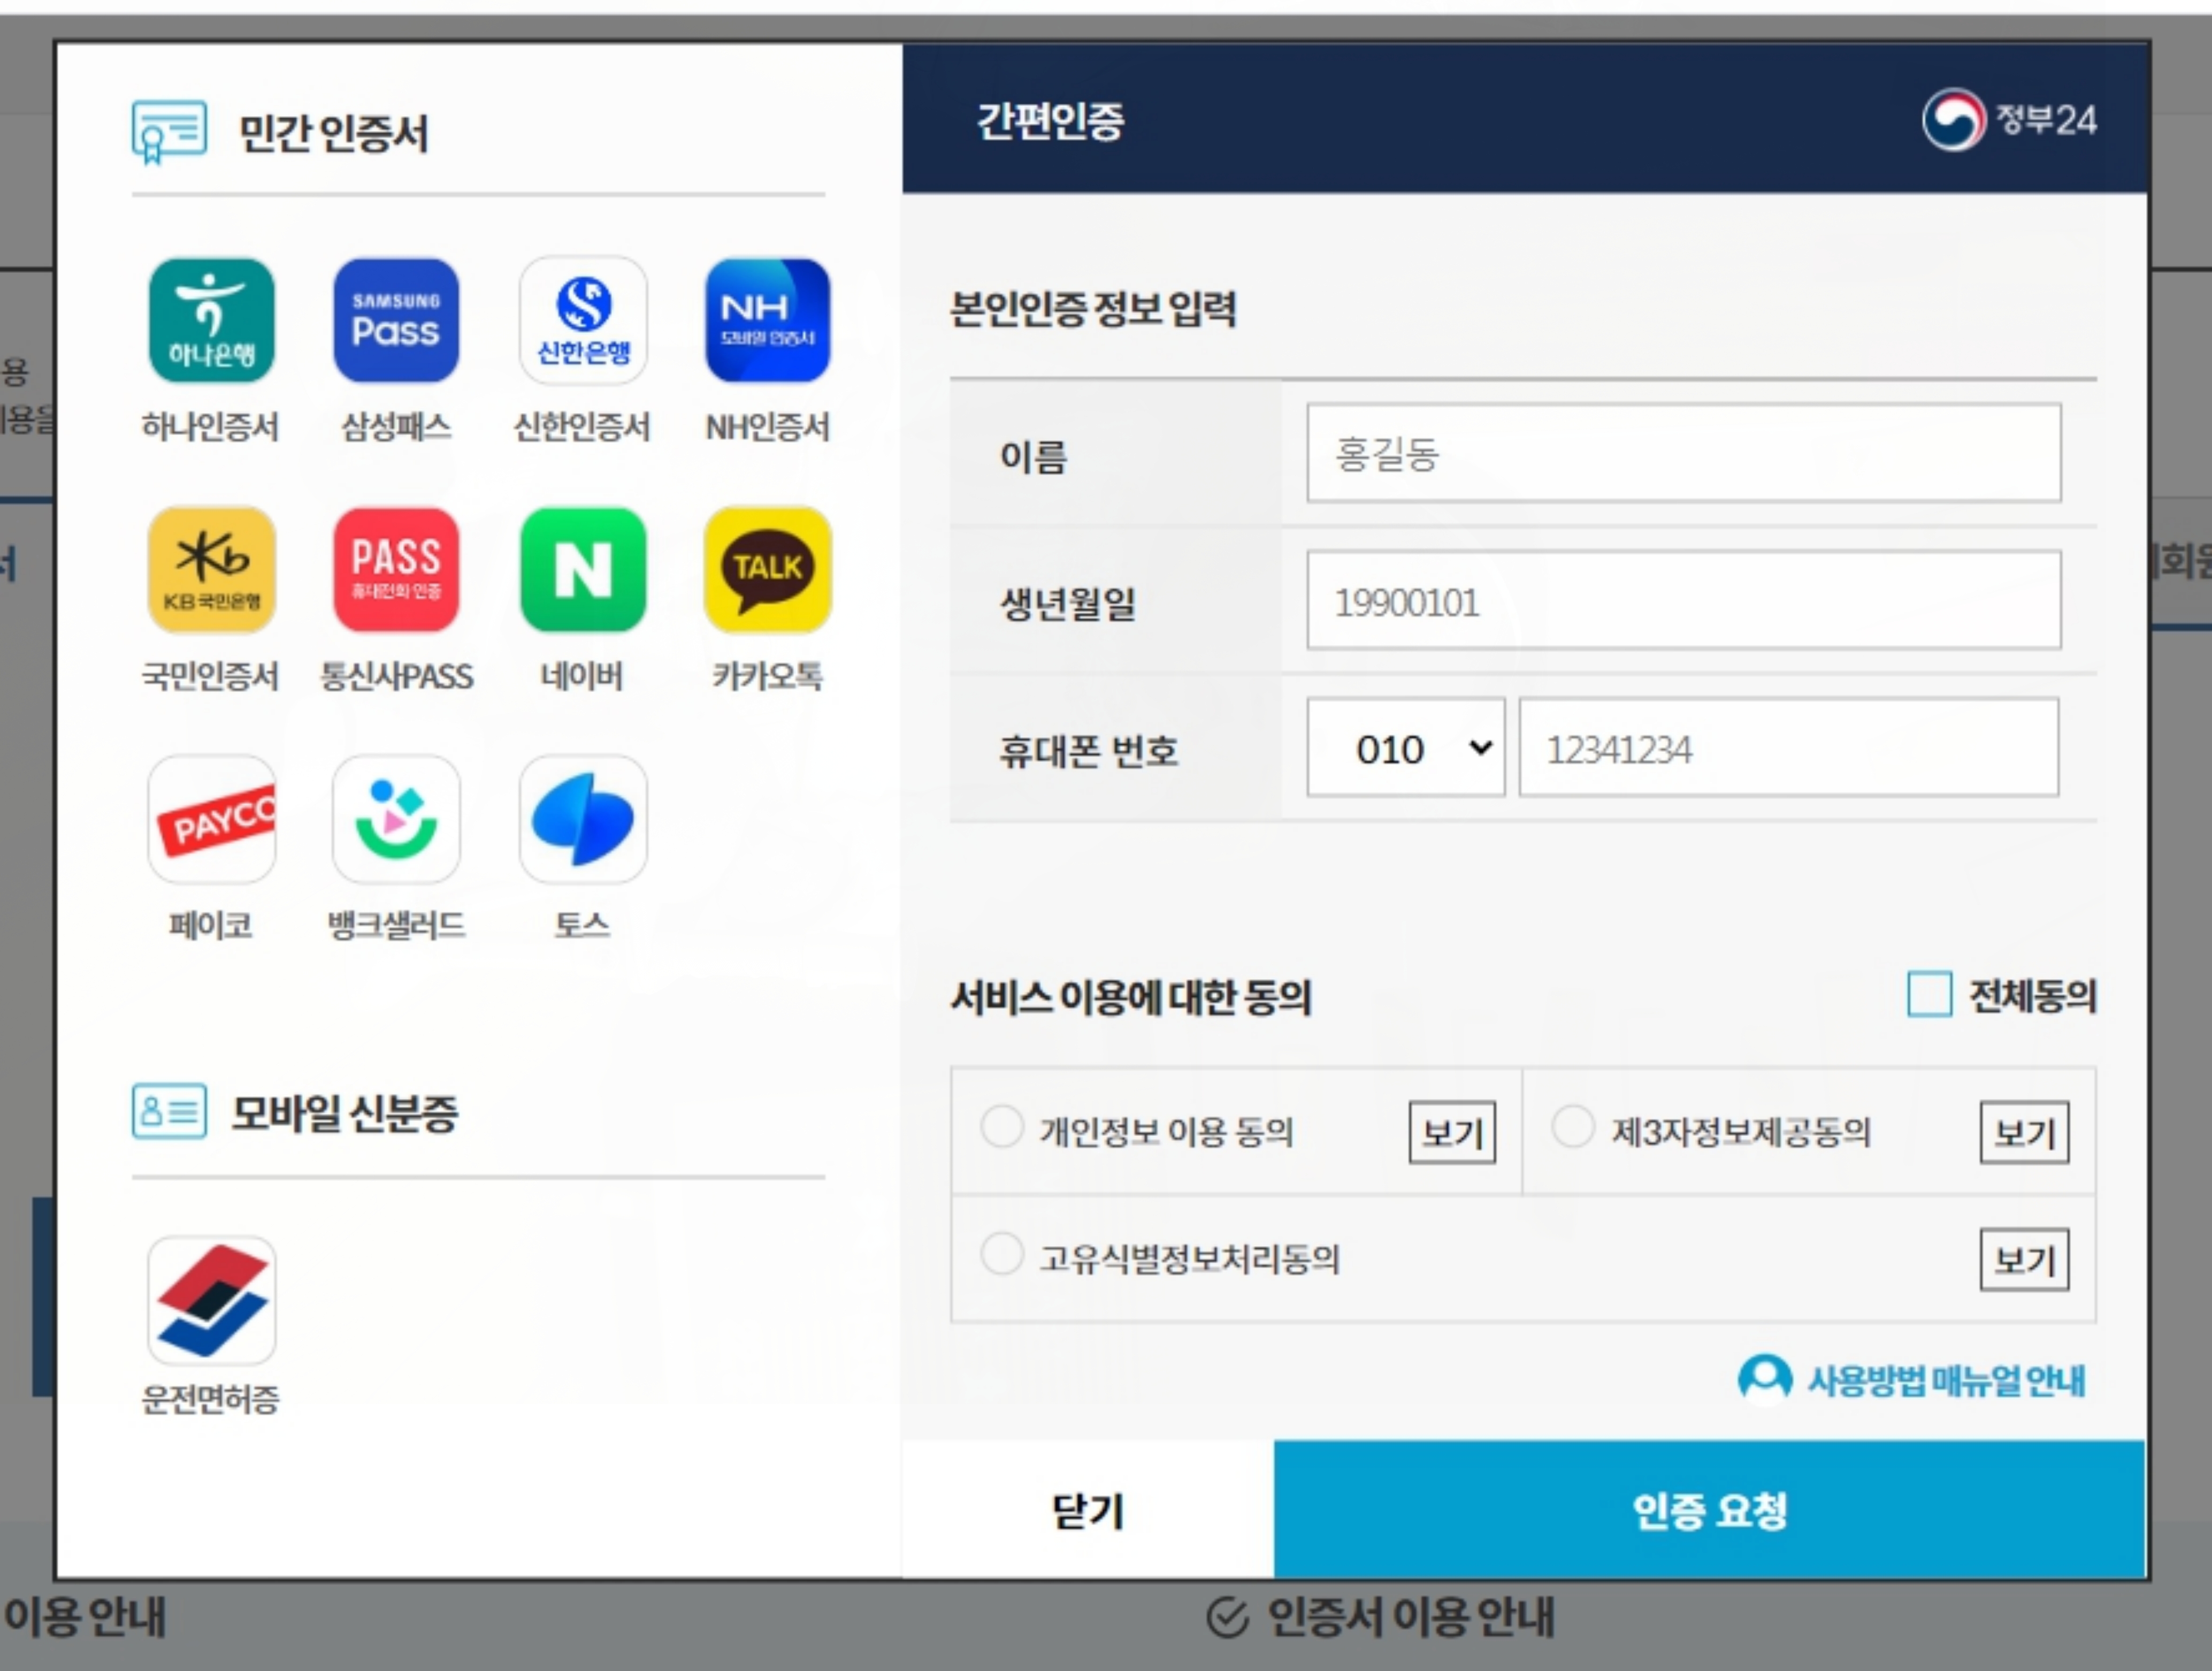The image size is (2212, 1671).
Task: Select the KB Kookmin certificate icon
Action: (x=211, y=570)
